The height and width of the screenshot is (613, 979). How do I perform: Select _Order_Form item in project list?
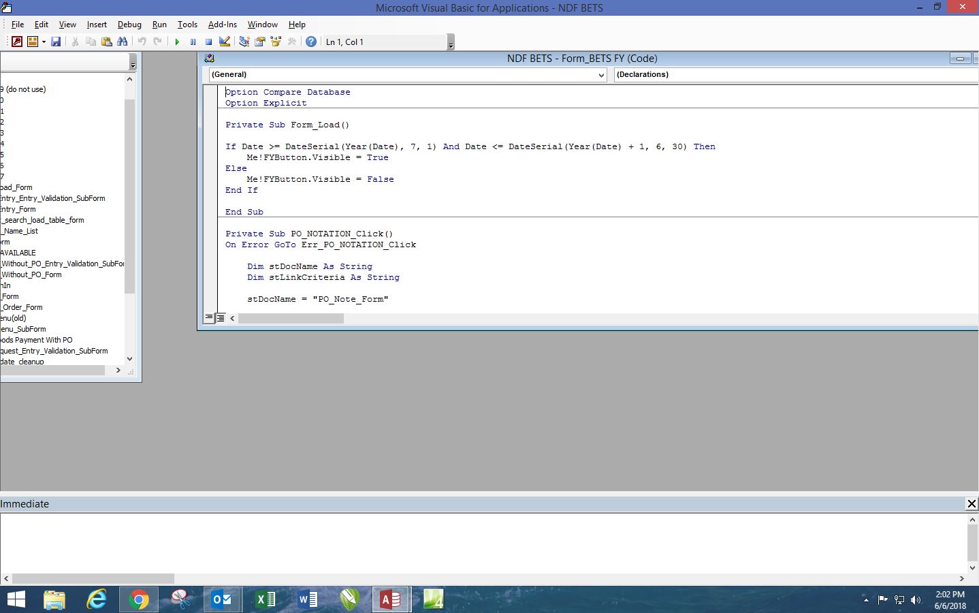point(22,307)
